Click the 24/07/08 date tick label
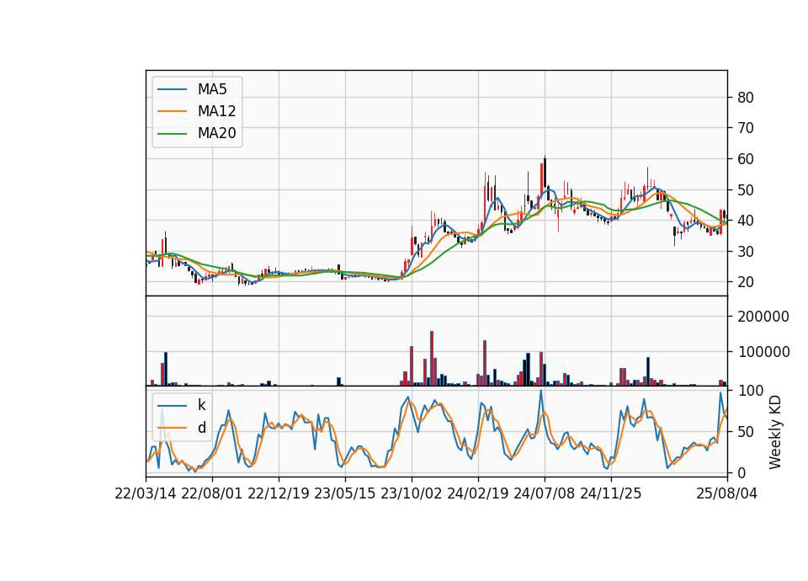The height and width of the screenshot is (581, 808). point(545,493)
